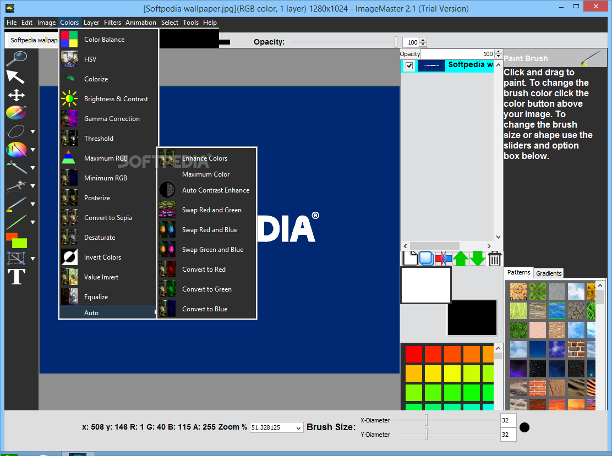Screen dimensions: 612x456
Task: Open the Auto submenu entry
Action: click(108, 313)
